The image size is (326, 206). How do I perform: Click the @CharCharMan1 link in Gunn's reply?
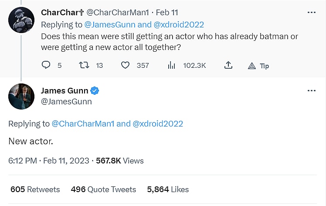pos(83,124)
